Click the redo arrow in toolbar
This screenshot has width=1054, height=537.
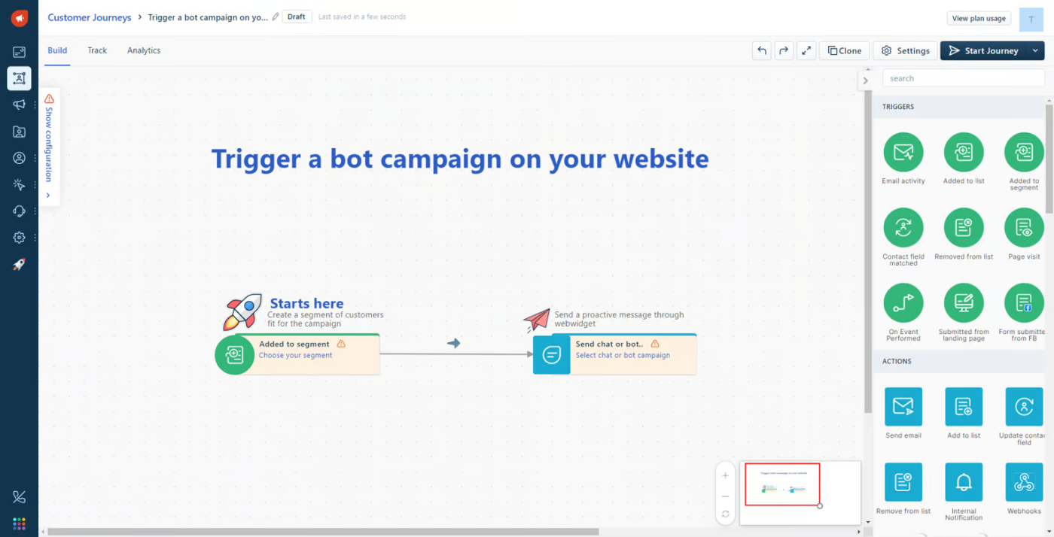click(x=784, y=50)
